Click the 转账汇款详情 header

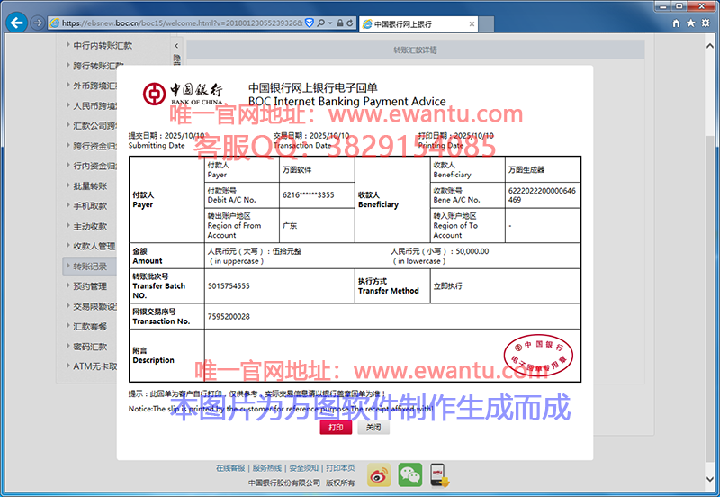(x=415, y=50)
